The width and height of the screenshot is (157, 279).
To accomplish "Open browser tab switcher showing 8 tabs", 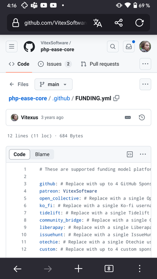I will [109, 269].
